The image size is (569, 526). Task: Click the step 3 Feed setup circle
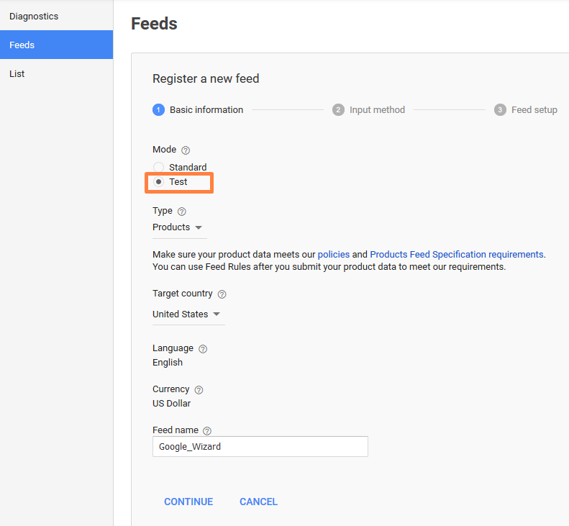(500, 110)
